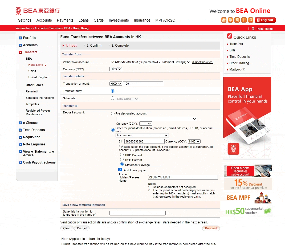Screen dimensions: 285x245
Task: Open the orange information icon
Action: click(x=244, y=20)
